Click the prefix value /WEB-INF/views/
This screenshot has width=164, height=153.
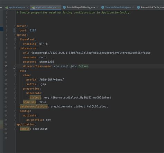52,80
